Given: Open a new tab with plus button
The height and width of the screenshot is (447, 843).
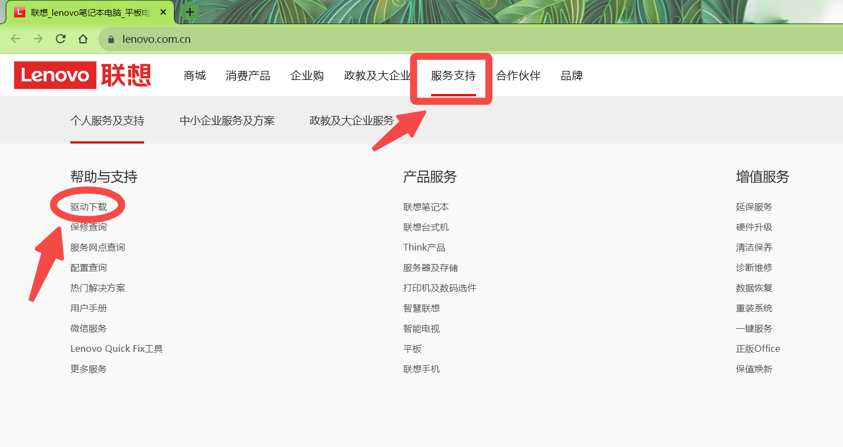Looking at the screenshot, I should 190,12.
